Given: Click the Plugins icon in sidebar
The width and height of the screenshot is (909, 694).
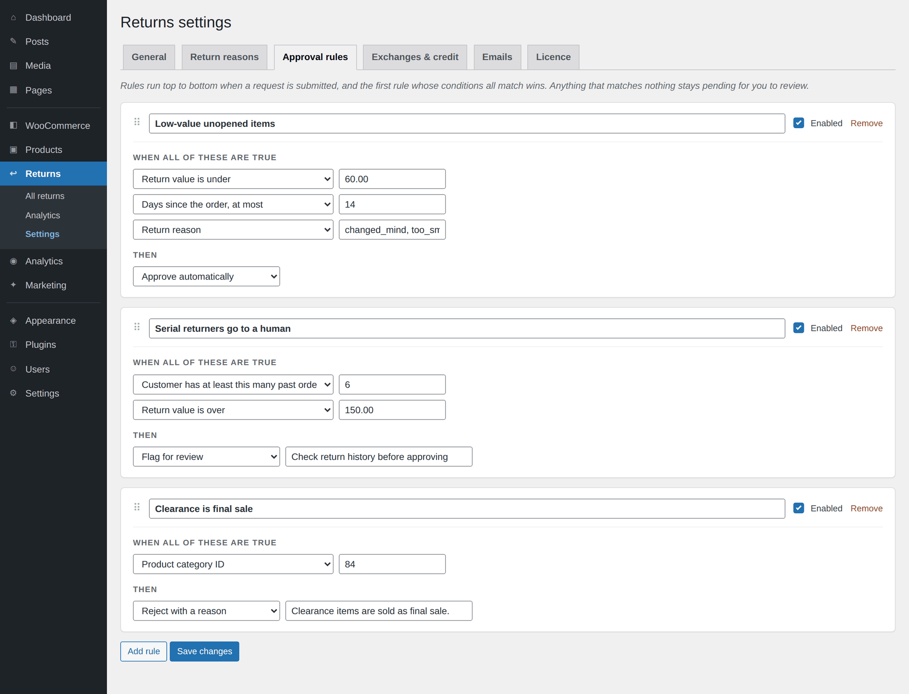Looking at the screenshot, I should click(x=13, y=345).
